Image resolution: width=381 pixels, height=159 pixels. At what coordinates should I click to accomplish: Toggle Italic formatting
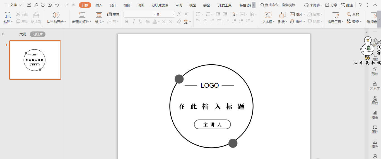pyautogui.click(x=134, y=21)
